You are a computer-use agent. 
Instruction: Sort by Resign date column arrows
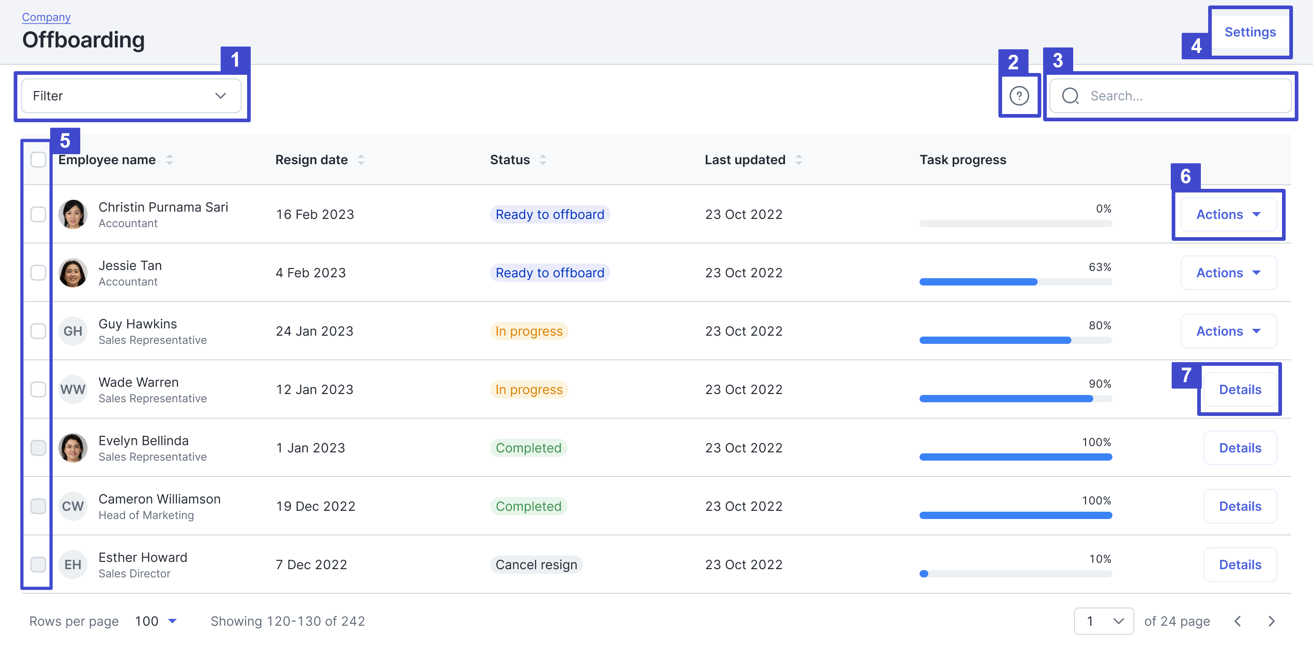coord(361,160)
